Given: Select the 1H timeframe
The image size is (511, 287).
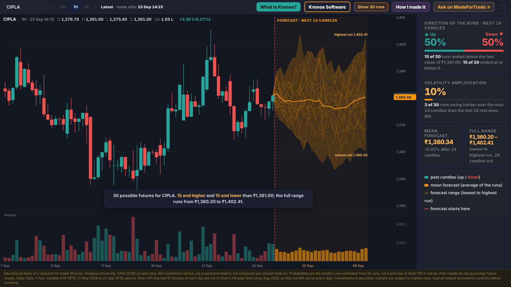Looking at the screenshot, I should point(76,7).
